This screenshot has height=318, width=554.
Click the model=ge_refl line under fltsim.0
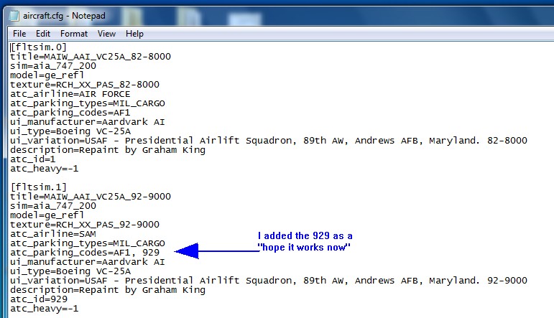coord(47,75)
